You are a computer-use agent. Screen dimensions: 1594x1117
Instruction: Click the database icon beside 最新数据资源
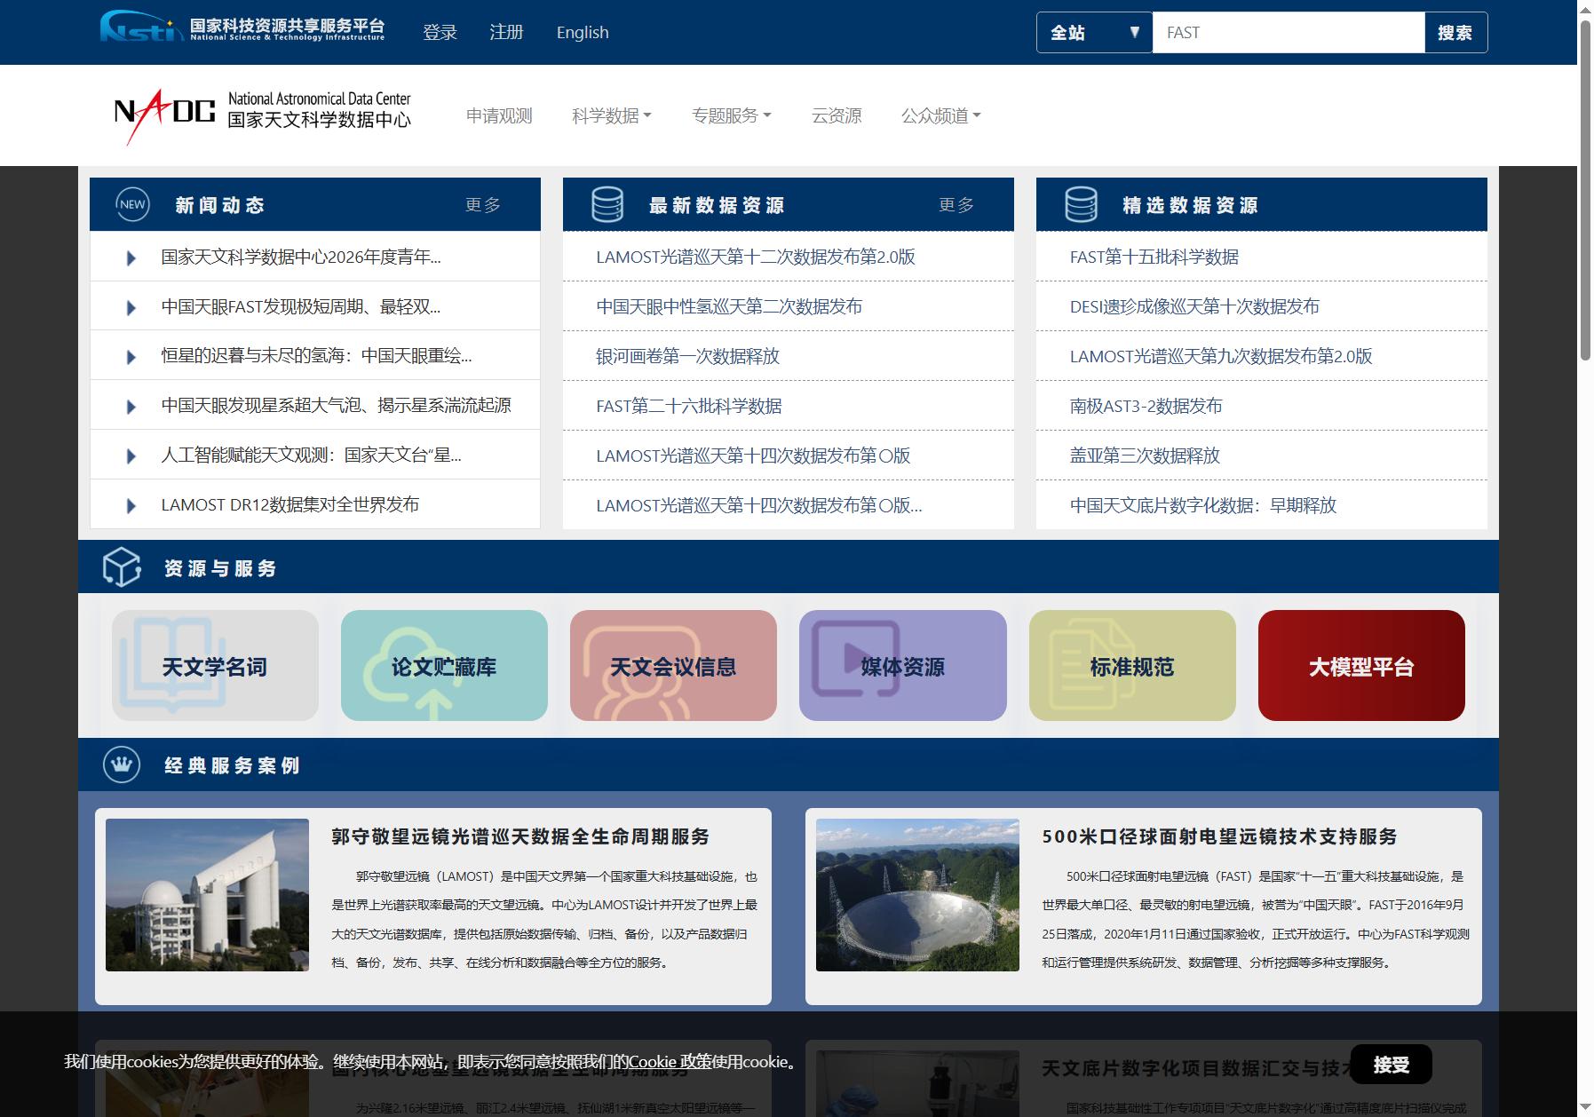pyautogui.click(x=607, y=204)
